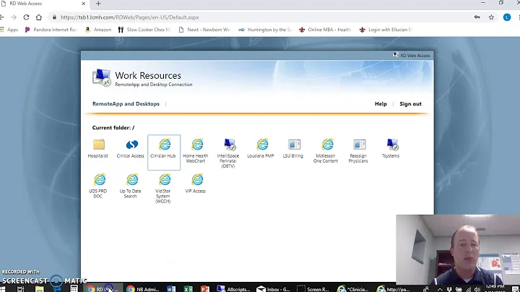Open VidiStar System (WCCH)
The height and width of the screenshot is (292, 520).
click(x=163, y=189)
